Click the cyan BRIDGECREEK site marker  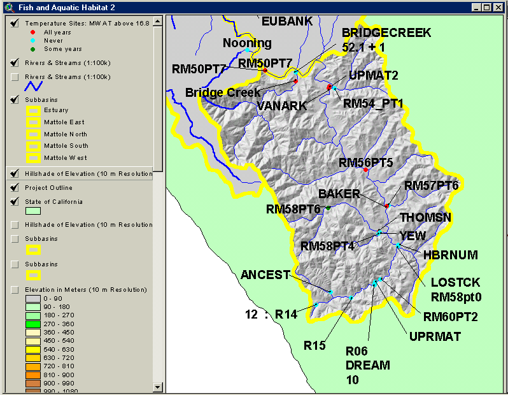point(296,72)
